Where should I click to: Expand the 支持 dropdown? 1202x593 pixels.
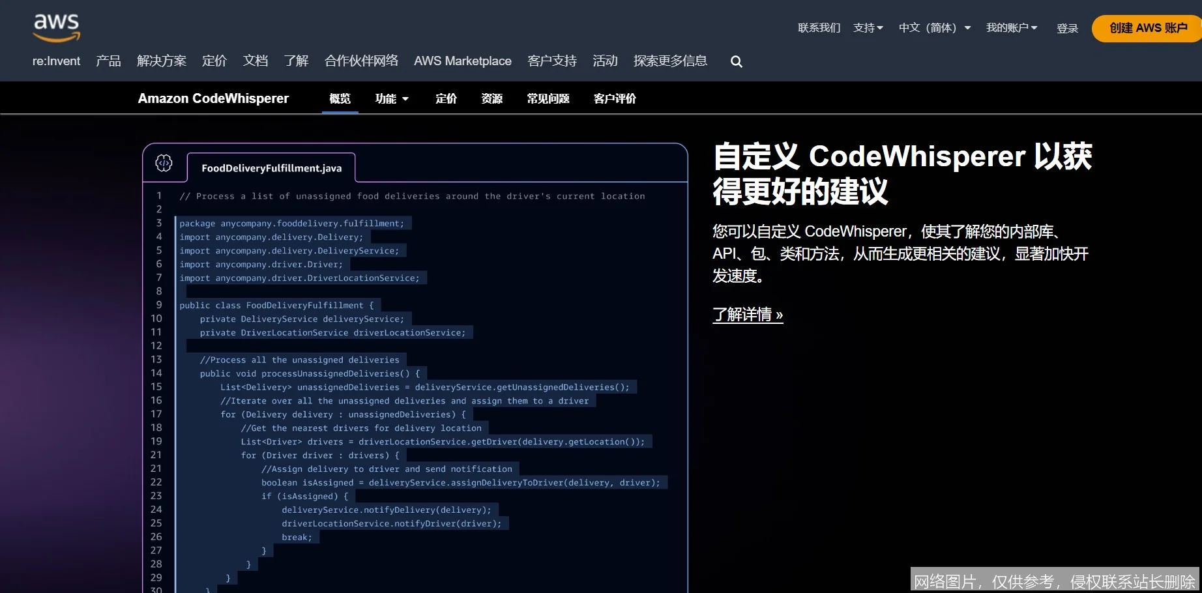(x=868, y=28)
